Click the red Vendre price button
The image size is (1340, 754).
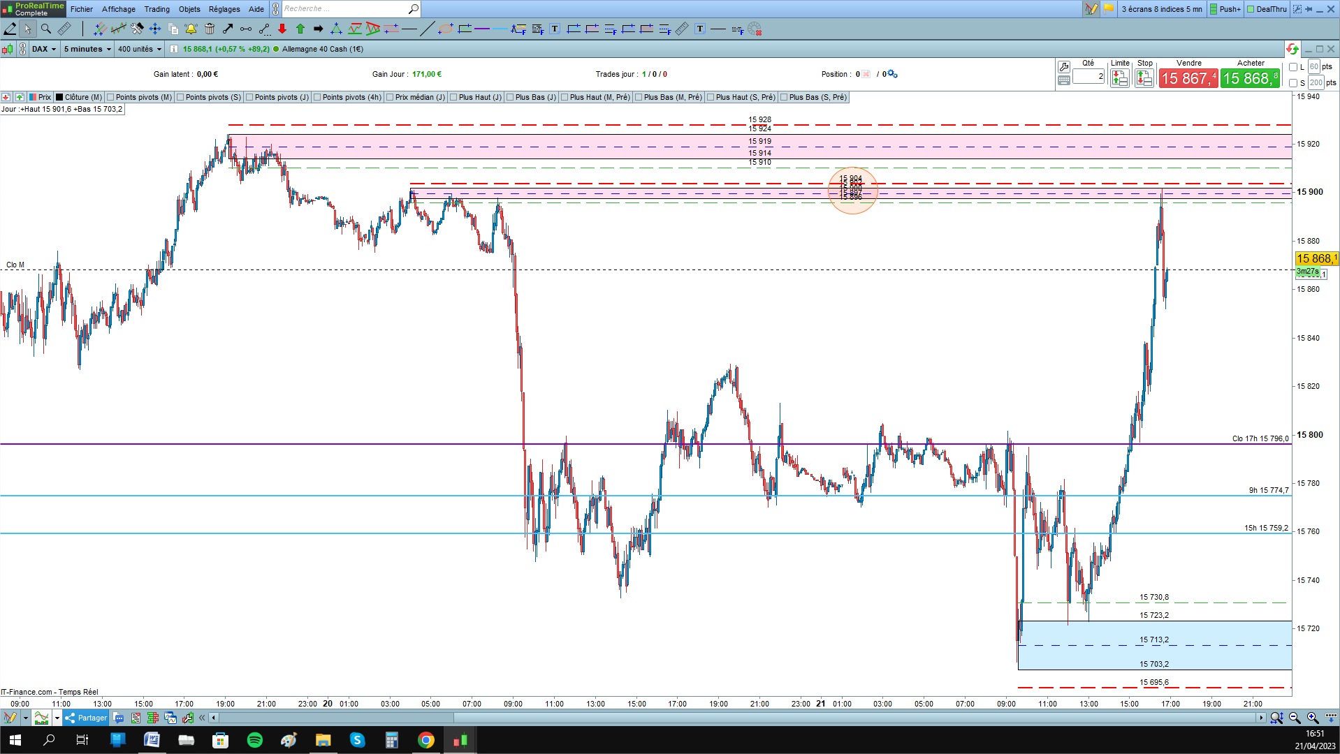coord(1188,78)
